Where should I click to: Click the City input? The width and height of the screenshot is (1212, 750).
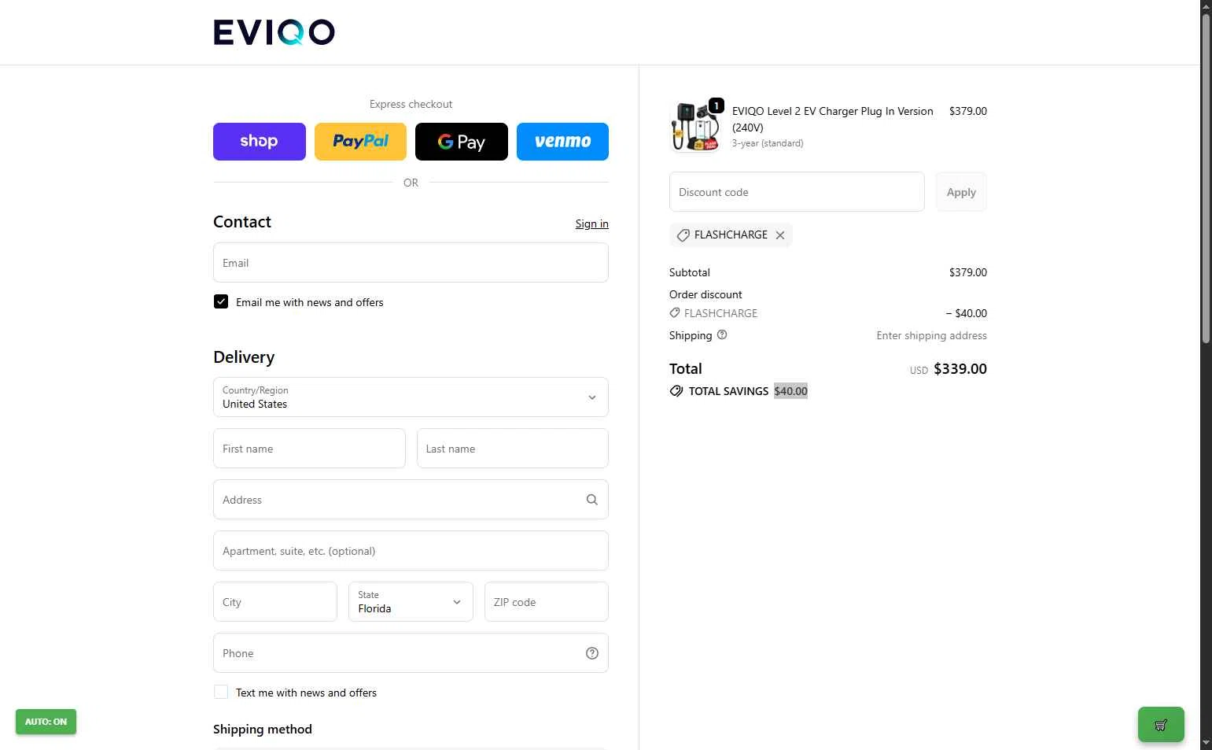[x=275, y=602]
